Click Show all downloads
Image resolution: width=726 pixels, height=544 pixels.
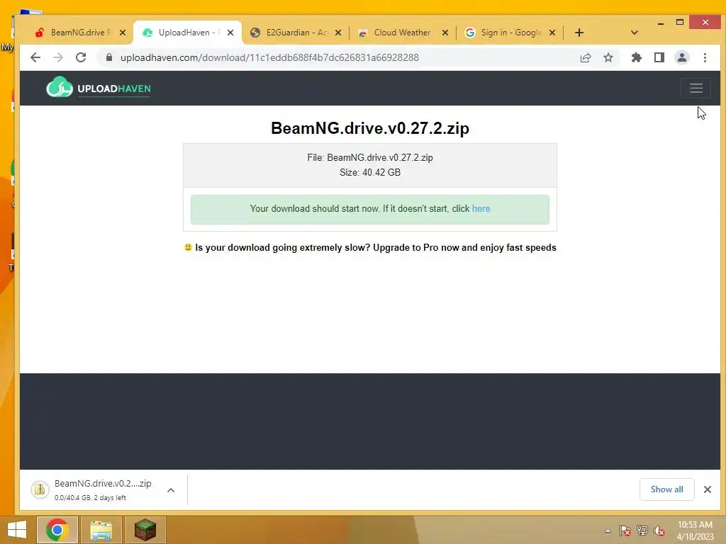click(666, 489)
